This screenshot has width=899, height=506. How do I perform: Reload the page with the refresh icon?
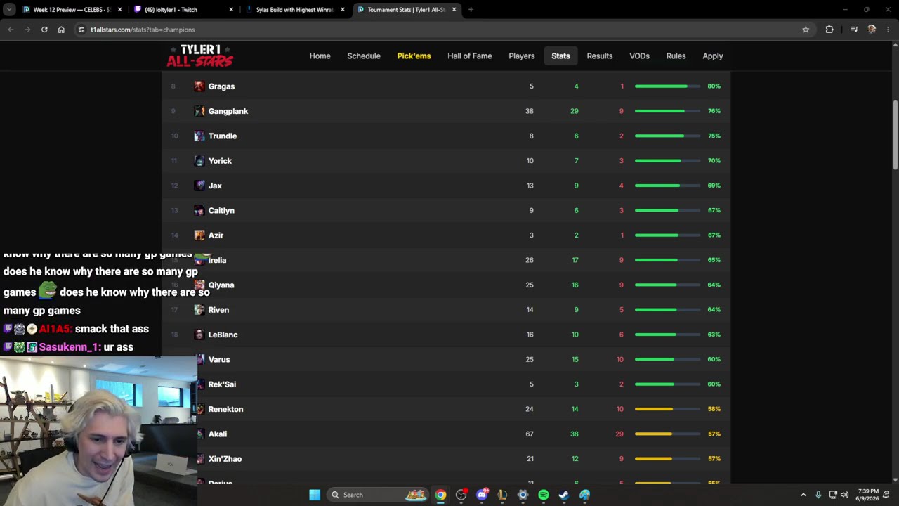(x=44, y=30)
